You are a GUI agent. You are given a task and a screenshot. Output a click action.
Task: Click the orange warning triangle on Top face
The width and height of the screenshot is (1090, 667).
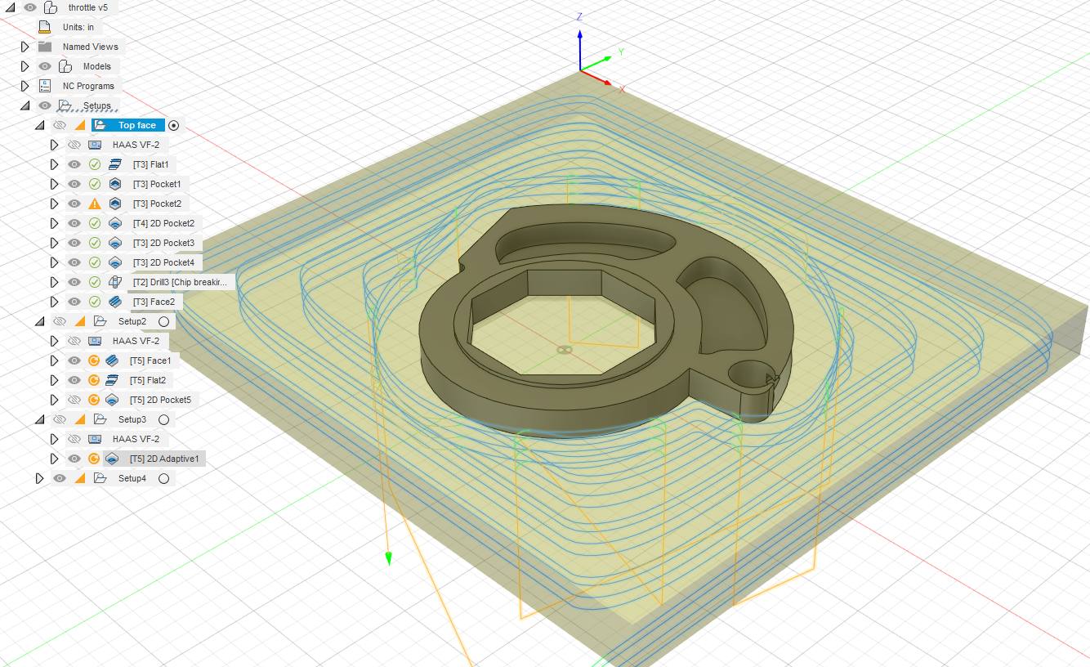(80, 125)
